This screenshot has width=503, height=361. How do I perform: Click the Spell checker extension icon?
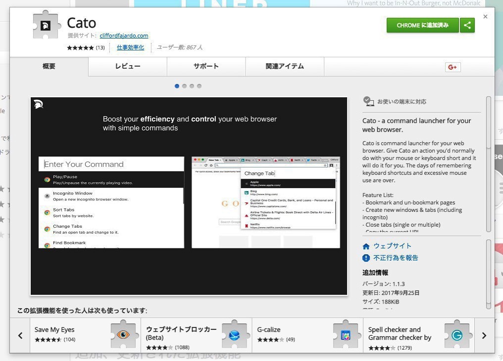point(456,335)
